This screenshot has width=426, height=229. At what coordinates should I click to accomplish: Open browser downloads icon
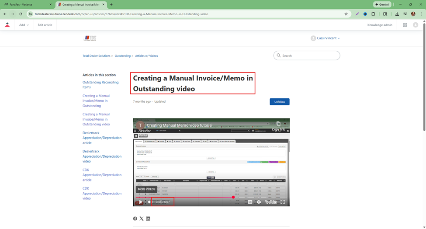(397, 14)
